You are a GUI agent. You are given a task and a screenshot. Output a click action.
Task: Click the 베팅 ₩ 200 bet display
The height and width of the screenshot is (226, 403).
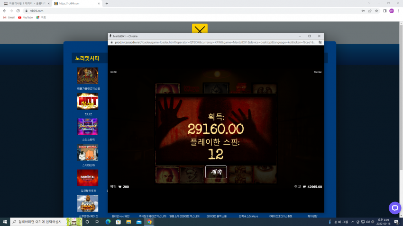119,187
